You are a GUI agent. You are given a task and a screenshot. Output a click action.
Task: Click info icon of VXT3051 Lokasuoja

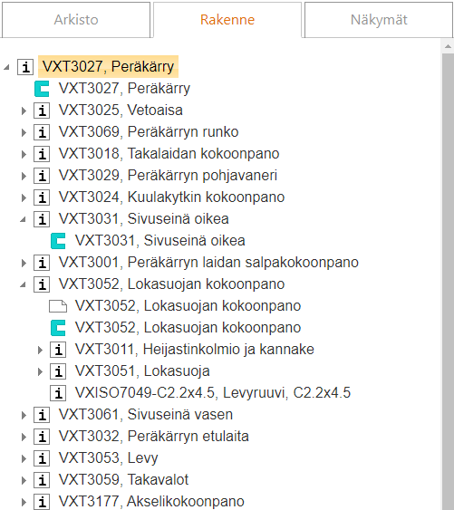58,371
